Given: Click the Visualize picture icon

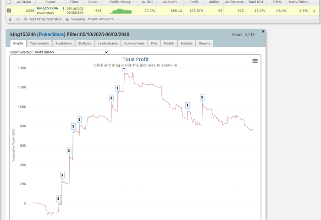Looking at the screenshot, I should [x=67, y=19].
